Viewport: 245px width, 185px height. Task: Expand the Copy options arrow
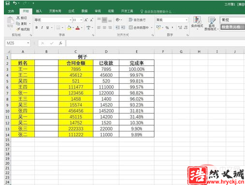30,24
